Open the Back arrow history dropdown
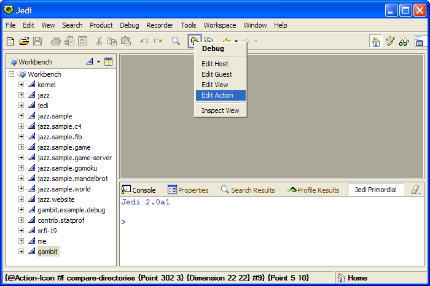Image resolution: width=430 pixels, height=286 pixels. (236, 41)
